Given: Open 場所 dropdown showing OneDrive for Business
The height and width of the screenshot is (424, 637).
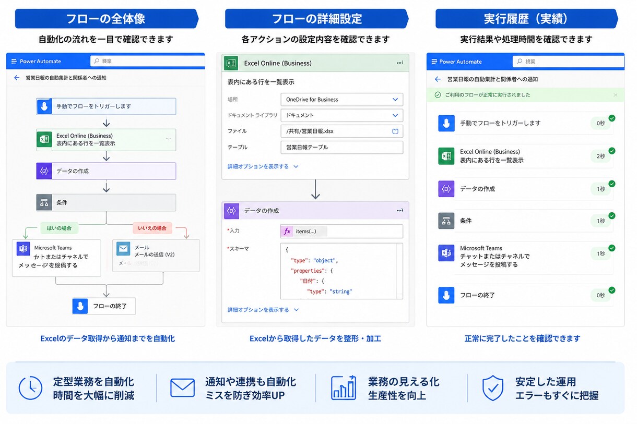Looking at the screenshot, I should pos(342,99).
